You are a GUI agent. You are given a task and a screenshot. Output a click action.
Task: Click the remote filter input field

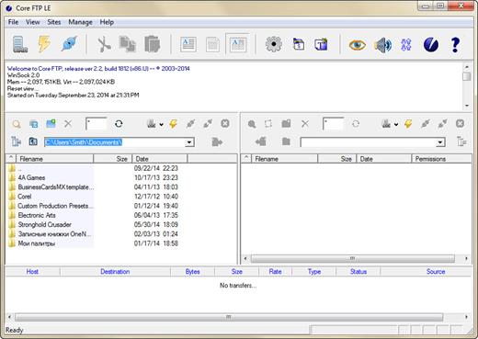coord(333,124)
